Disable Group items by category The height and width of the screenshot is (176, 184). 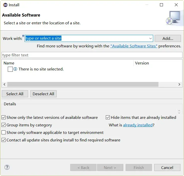click(x=4, y=125)
